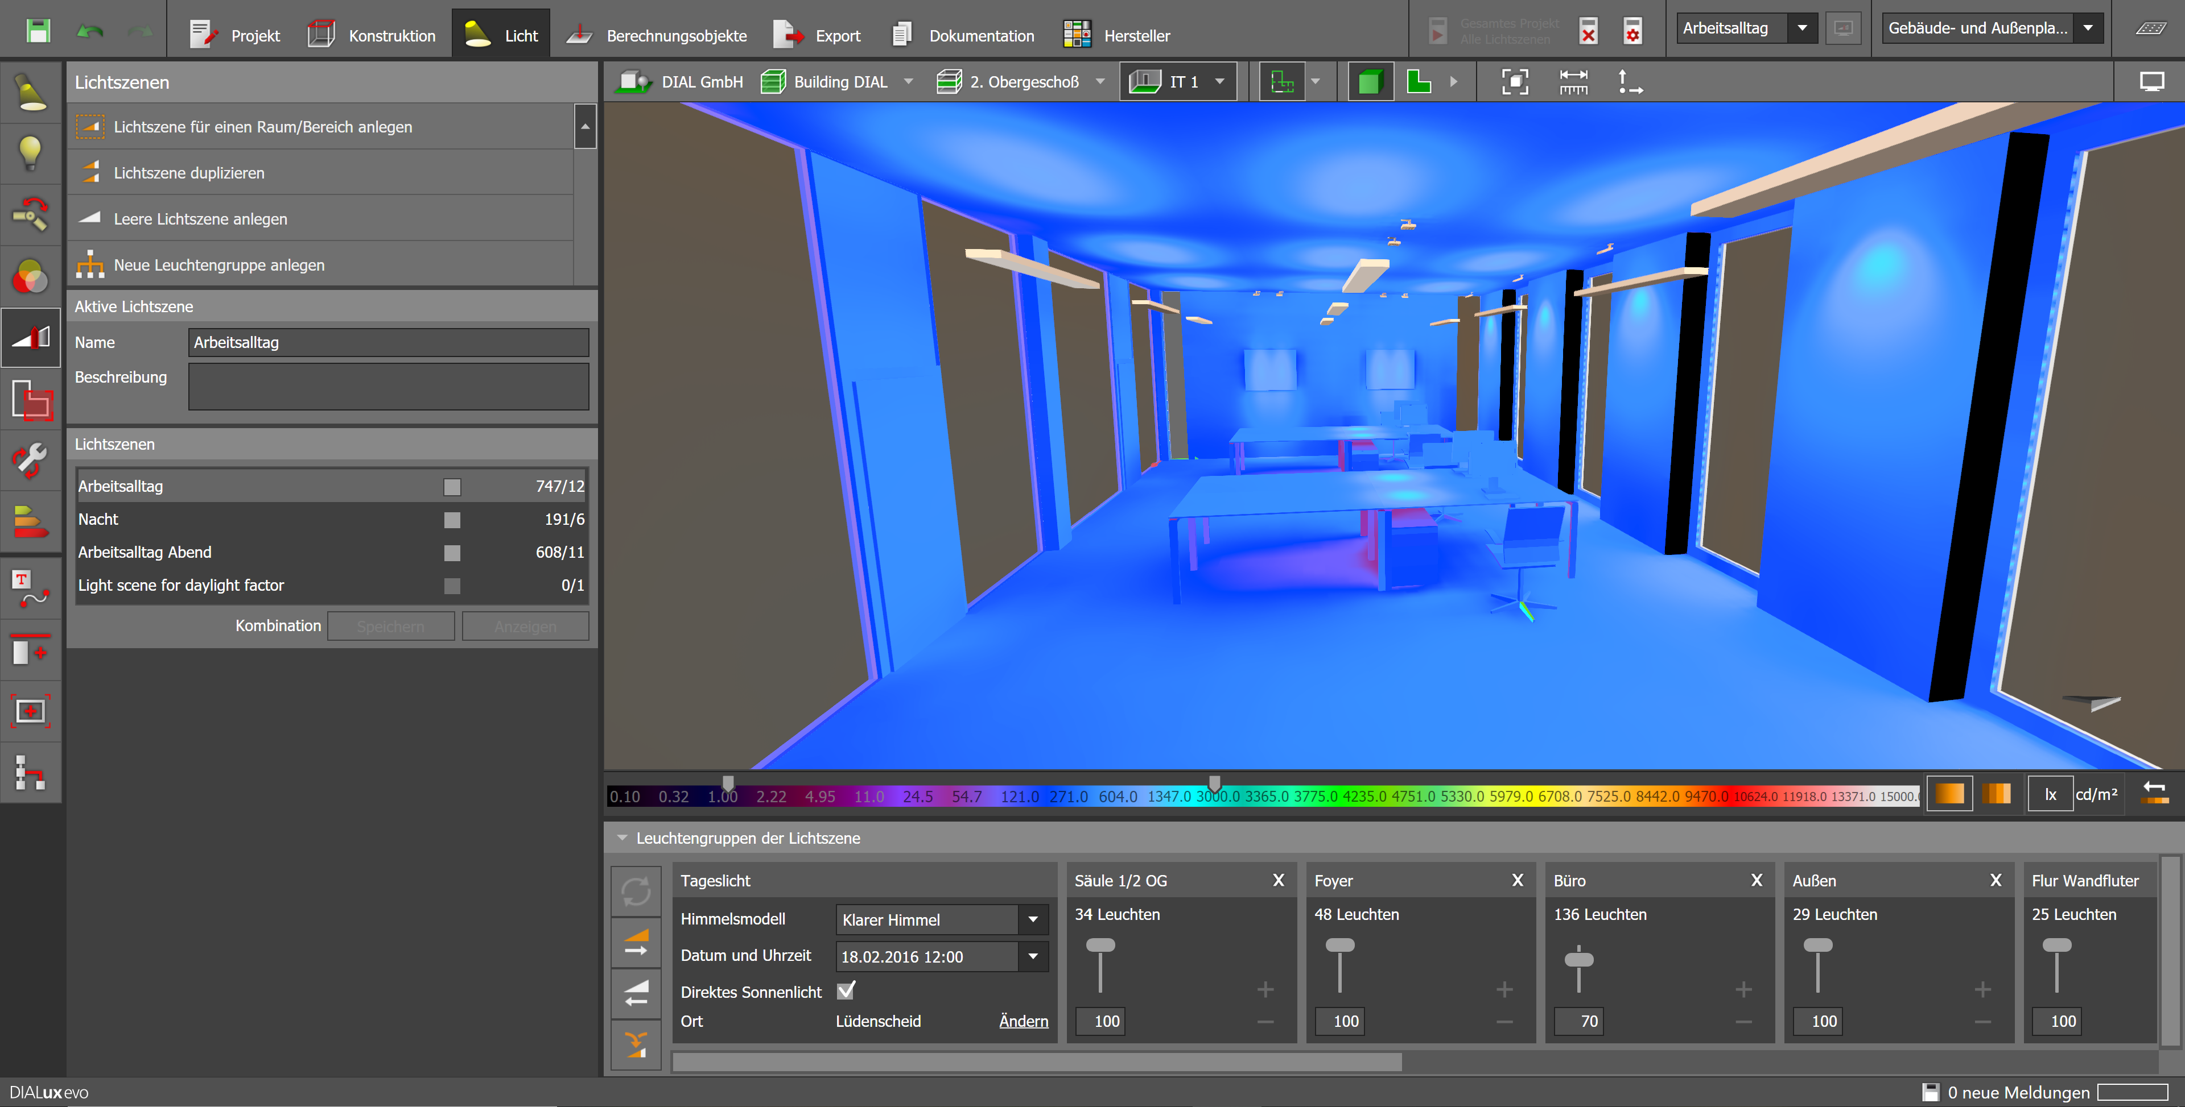Select the color filter circles icon

tap(31, 276)
